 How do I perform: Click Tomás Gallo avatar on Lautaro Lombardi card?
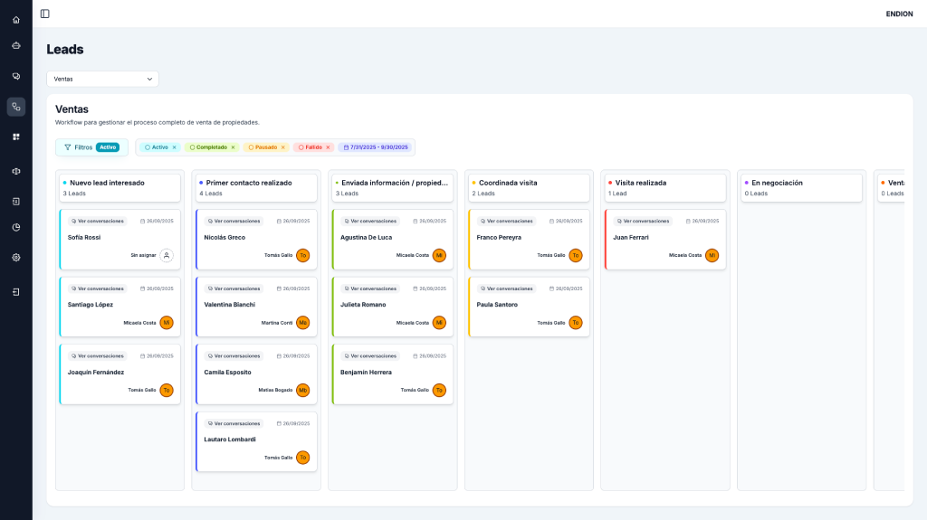coord(302,458)
